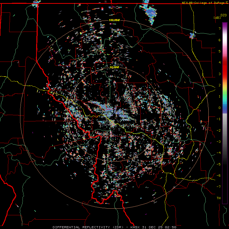Select the 5 dB scale label
The height and width of the screenshot is (229, 229).
tap(220, 51)
